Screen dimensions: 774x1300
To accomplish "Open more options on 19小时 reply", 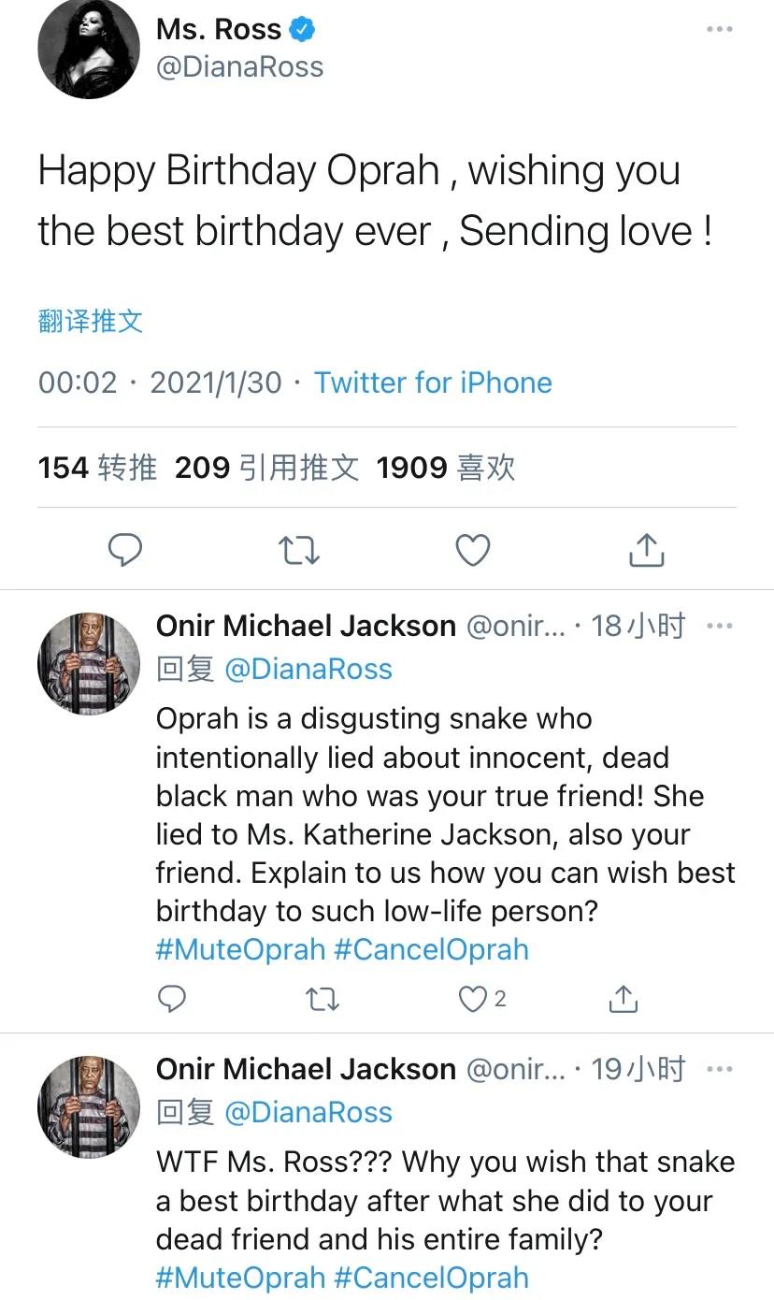I will pyautogui.click(x=719, y=1069).
